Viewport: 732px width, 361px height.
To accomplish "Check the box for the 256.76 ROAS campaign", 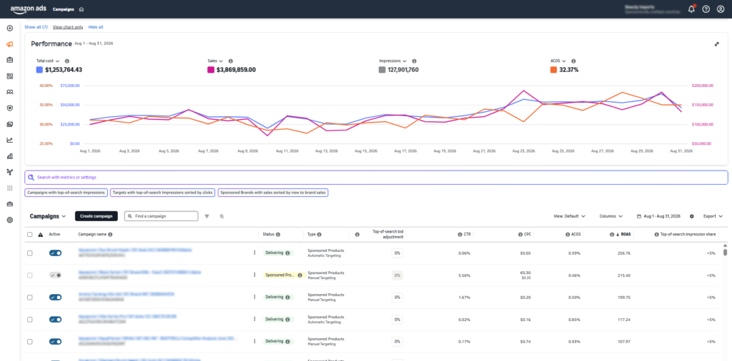I will click(x=30, y=253).
